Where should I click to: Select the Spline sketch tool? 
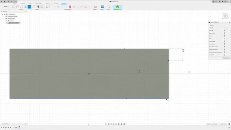pos(22,7)
